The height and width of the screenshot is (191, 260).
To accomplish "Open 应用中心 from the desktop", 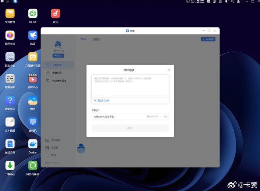I will pyautogui.click(x=10, y=35).
